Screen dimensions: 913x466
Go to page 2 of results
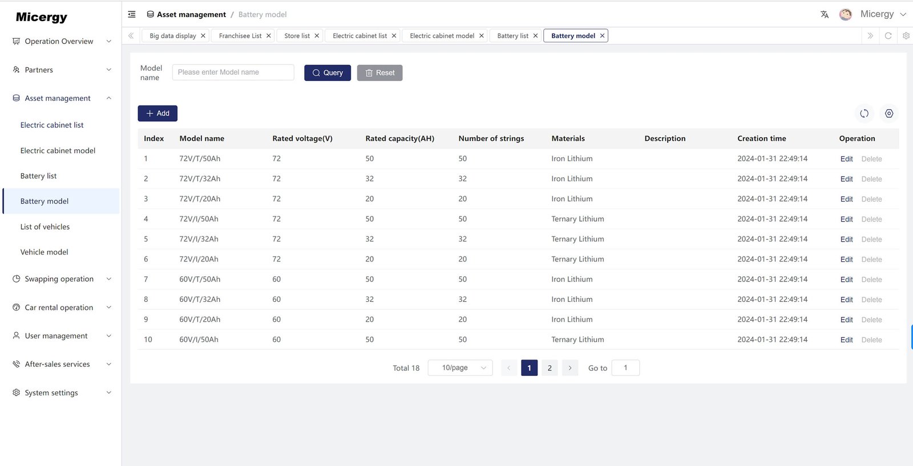550,368
